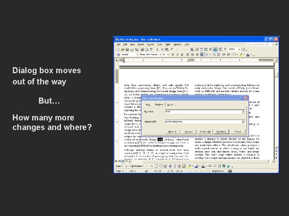Click the Select Objects arrow in Drawing toolbar

(x=126, y=166)
